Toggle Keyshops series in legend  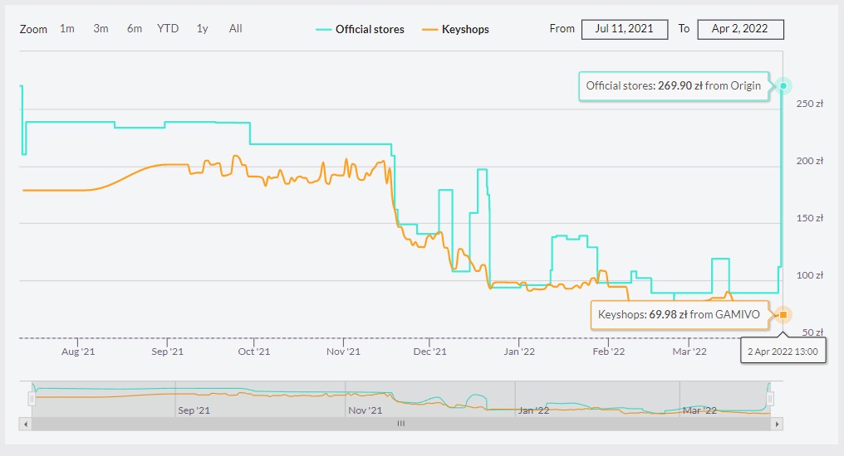(x=456, y=29)
